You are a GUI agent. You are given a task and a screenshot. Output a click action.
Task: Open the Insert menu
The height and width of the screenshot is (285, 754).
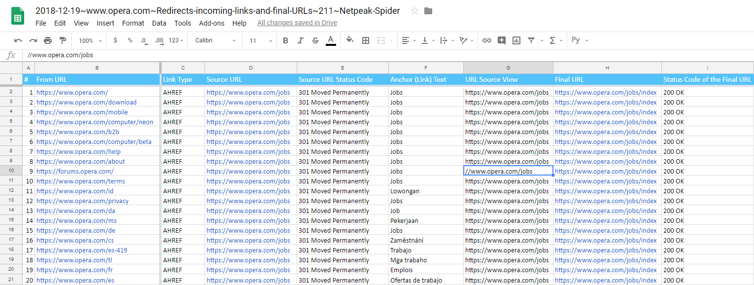tap(105, 23)
